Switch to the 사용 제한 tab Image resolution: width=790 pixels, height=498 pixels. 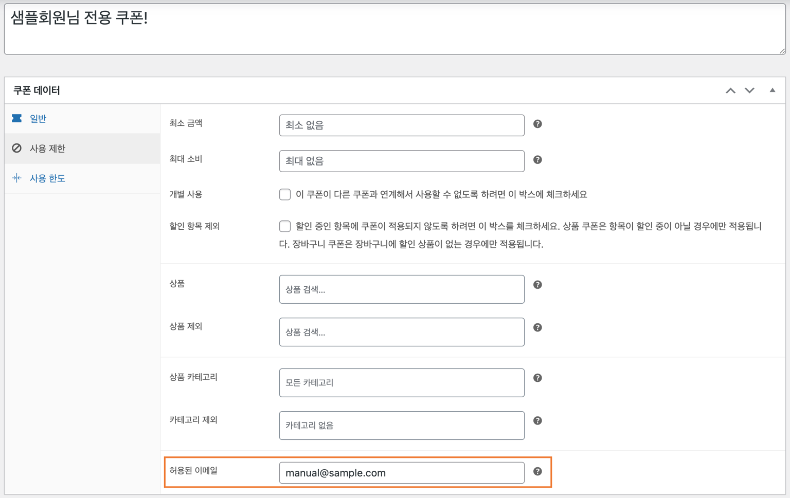point(47,149)
